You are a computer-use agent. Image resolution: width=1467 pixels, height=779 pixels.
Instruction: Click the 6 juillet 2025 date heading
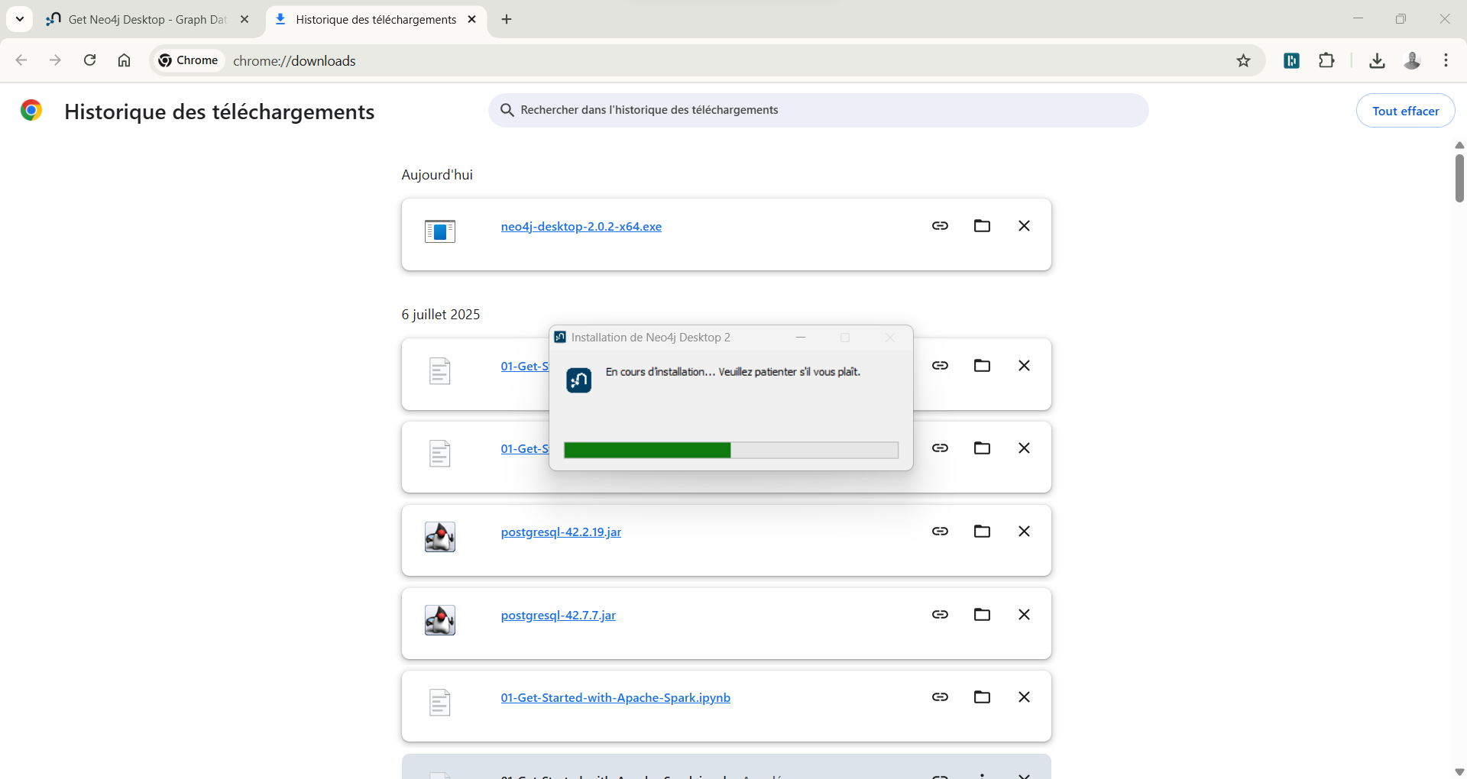[x=441, y=315]
